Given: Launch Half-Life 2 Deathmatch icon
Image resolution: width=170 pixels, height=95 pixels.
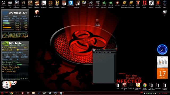Looking at the screenshot, I should coord(124,4).
